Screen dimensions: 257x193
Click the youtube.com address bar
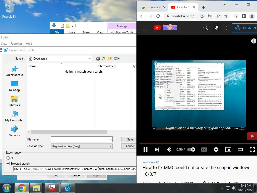click(x=184, y=16)
